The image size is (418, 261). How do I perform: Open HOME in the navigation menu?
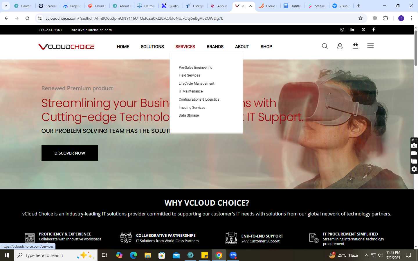click(x=123, y=47)
